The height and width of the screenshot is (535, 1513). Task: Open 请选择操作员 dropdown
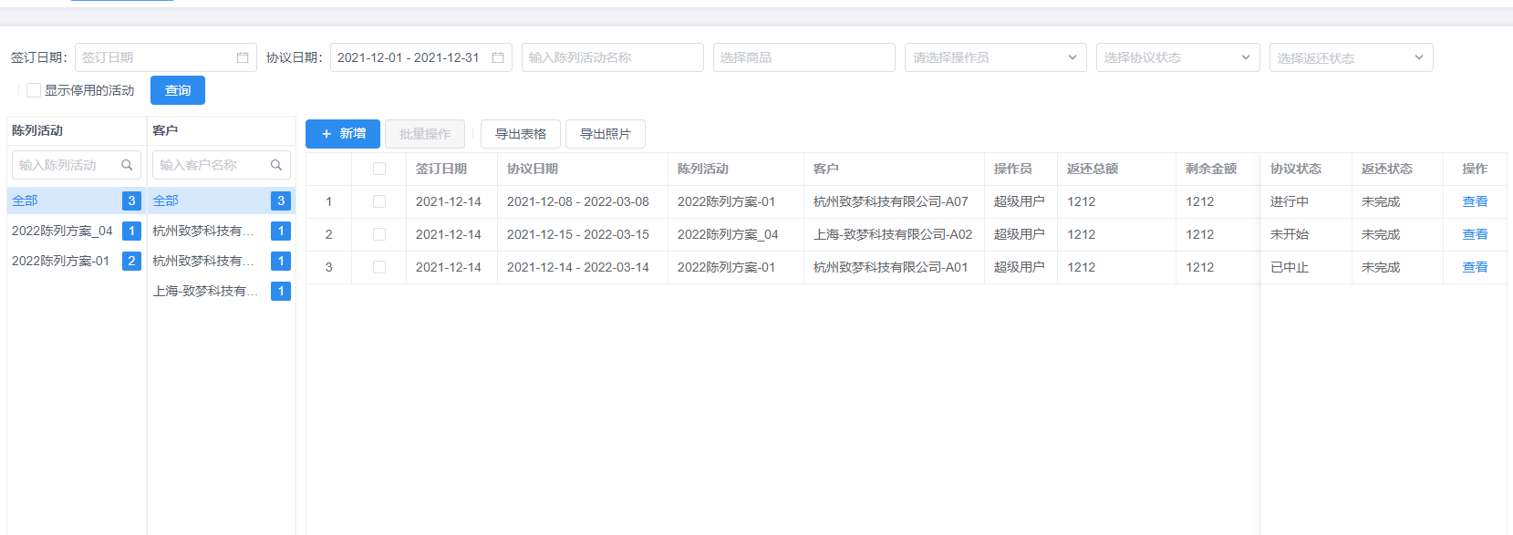(x=995, y=57)
